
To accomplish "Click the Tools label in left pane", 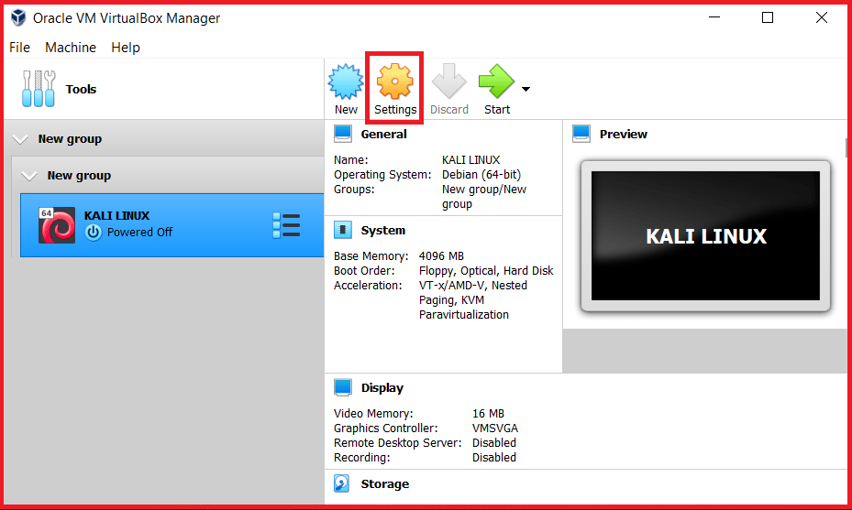I will click(x=81, y=89).
